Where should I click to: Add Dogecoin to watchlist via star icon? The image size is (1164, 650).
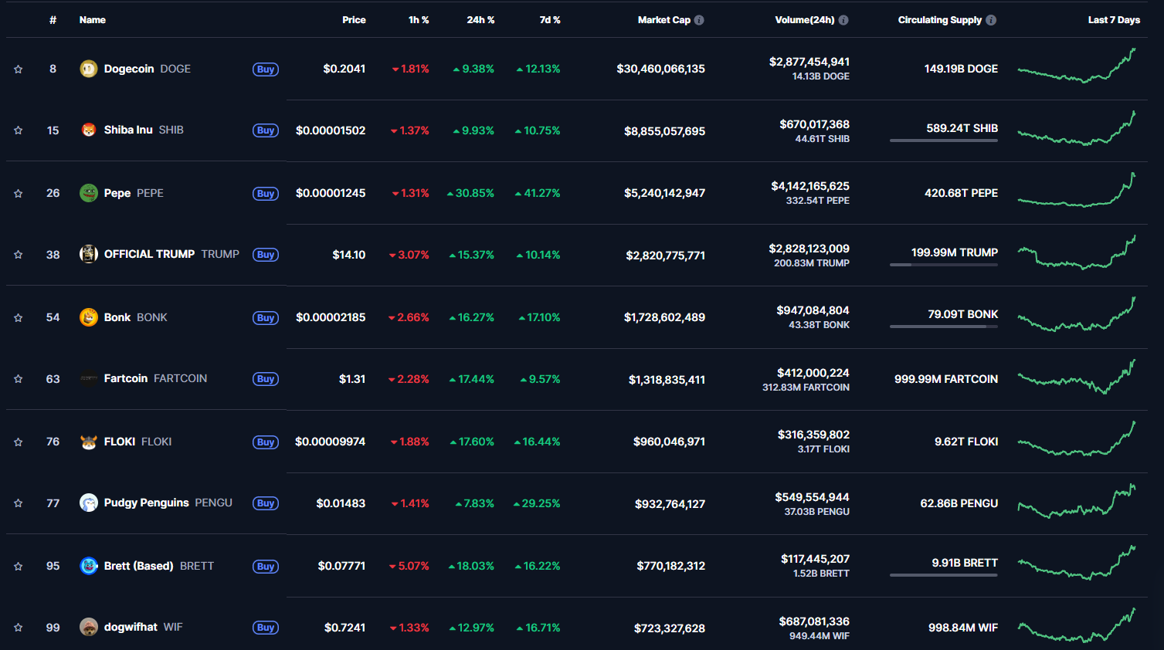click(x=18, y=69)
